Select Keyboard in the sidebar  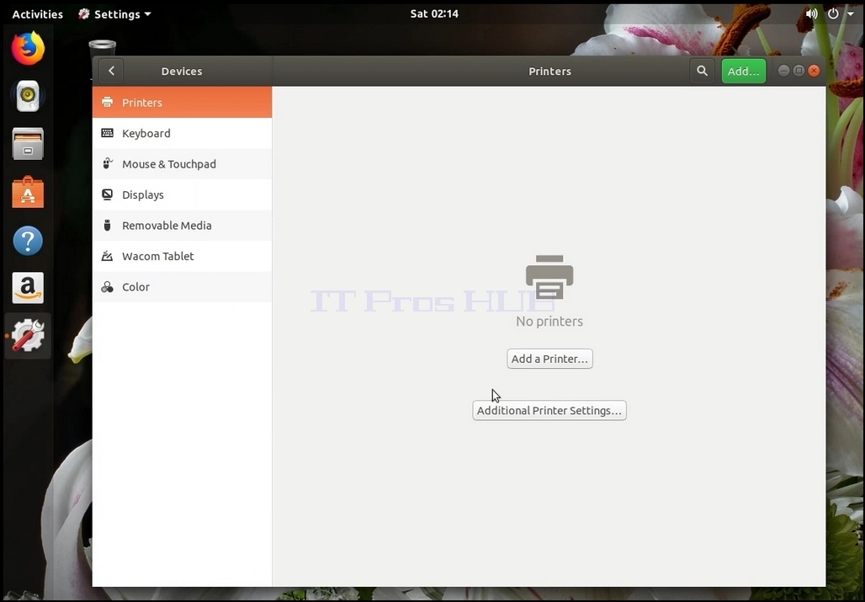point(182,133)
